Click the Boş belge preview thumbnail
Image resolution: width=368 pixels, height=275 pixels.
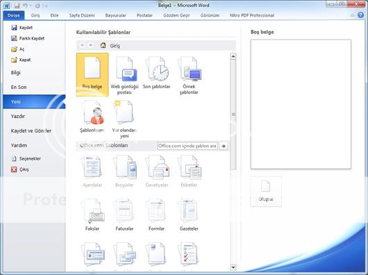pyautogui.click(x=301, y=104)
